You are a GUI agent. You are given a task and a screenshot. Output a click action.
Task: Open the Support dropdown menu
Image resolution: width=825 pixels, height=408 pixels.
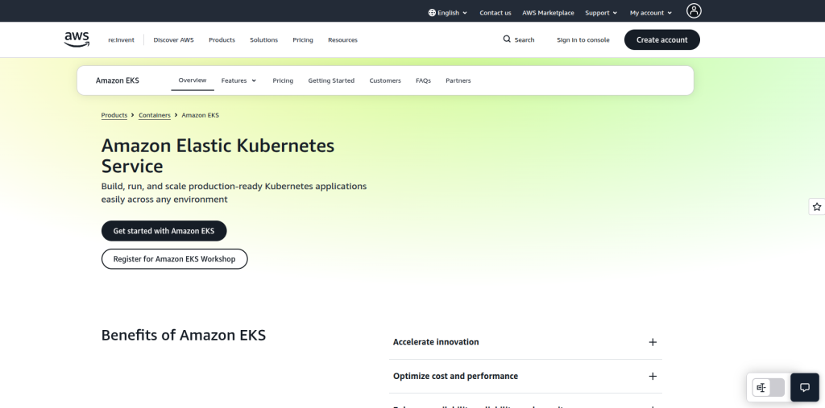coord(601,13)
